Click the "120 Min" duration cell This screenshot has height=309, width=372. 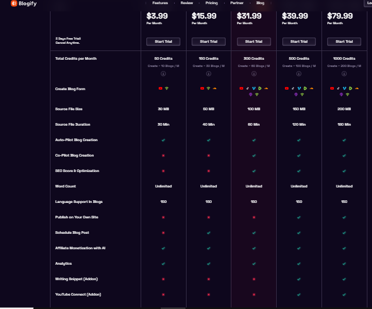tap(299, 124)
